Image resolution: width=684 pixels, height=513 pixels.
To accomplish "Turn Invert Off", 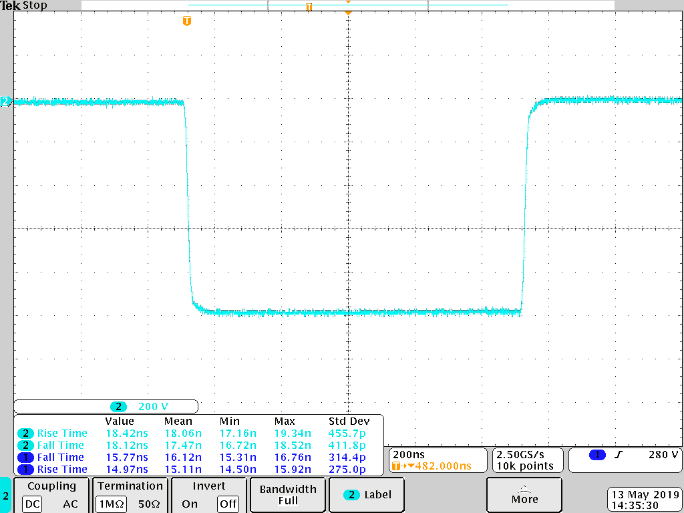I will [x=228, y=504].
